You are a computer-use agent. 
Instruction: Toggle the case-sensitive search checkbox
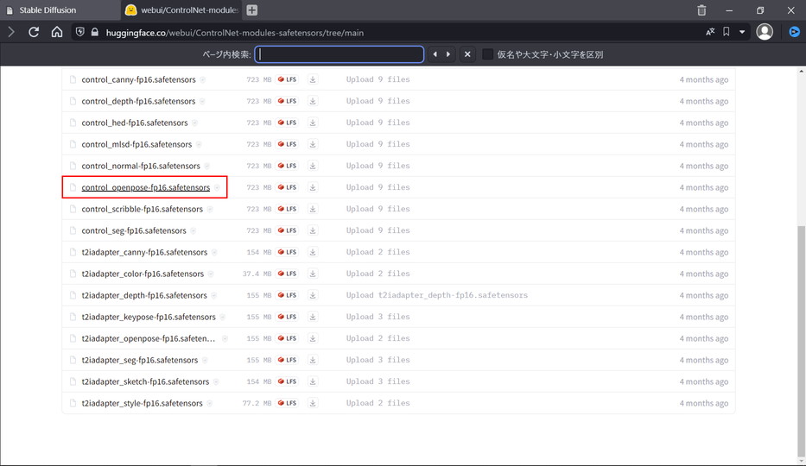click(488, 54)
